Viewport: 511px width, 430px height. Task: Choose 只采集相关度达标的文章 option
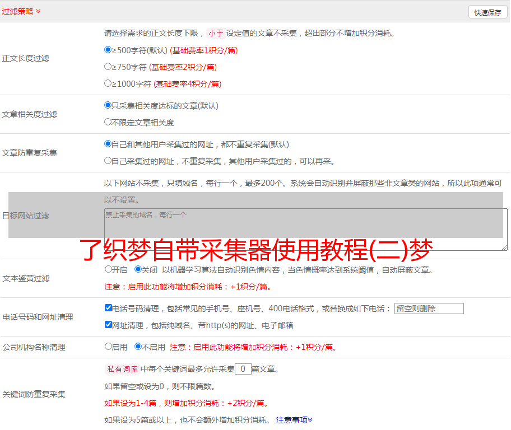(x=108, y=105)
